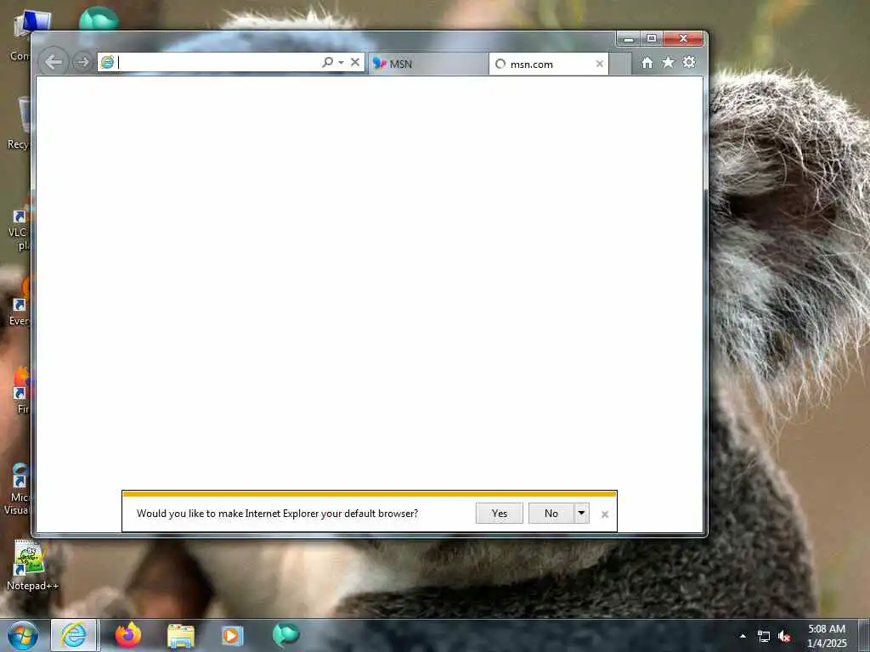The image size is (870, 652).
Task: Stop loading with the address bar X
Action: coord(355,62)
